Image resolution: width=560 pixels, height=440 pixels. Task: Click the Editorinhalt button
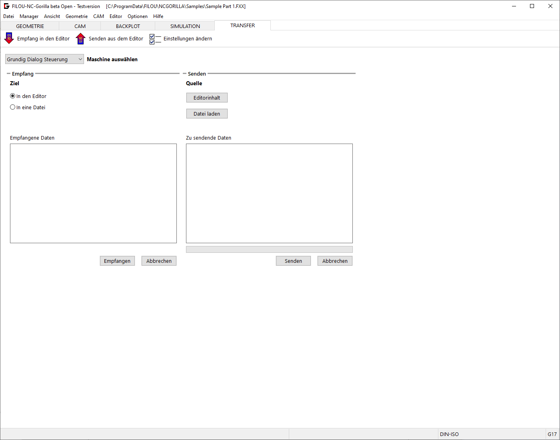tap(207, 98)
